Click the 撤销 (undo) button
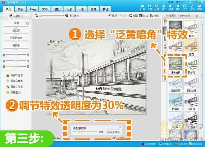Image resolution: width=205 pixels, height=147 pixels. 113,16
